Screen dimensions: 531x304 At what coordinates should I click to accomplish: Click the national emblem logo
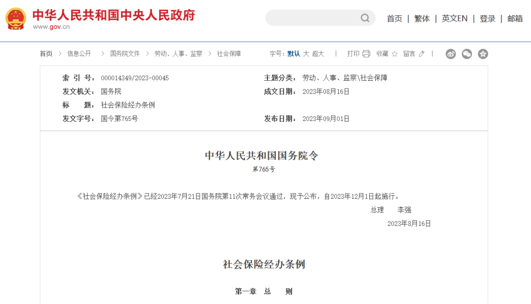point(16,19)
